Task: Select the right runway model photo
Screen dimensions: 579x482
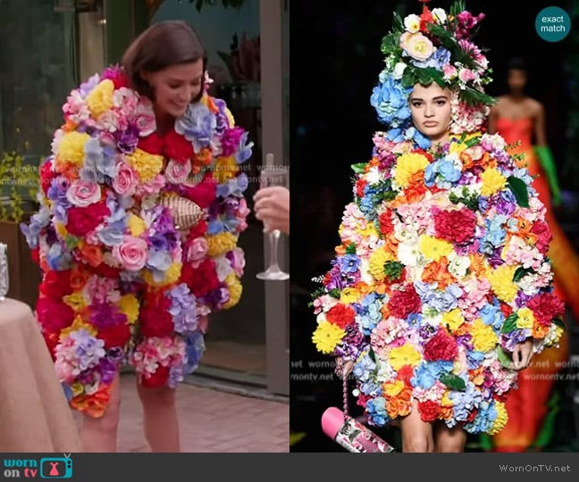Action: [x=434, y=226]
